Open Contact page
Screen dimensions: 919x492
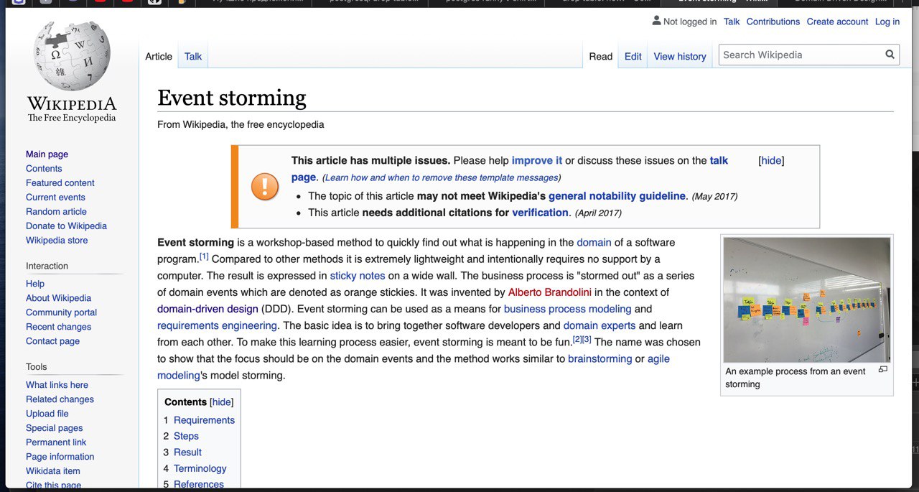(x=52, y=341)
